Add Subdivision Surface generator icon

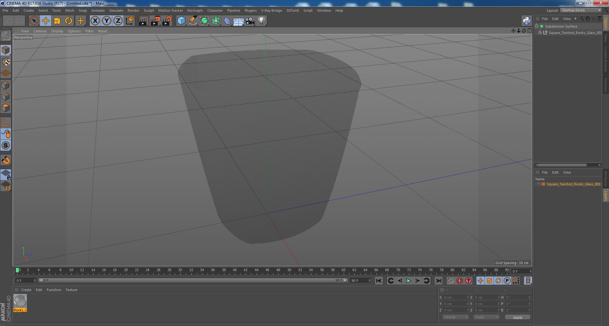tap(204, 21)
